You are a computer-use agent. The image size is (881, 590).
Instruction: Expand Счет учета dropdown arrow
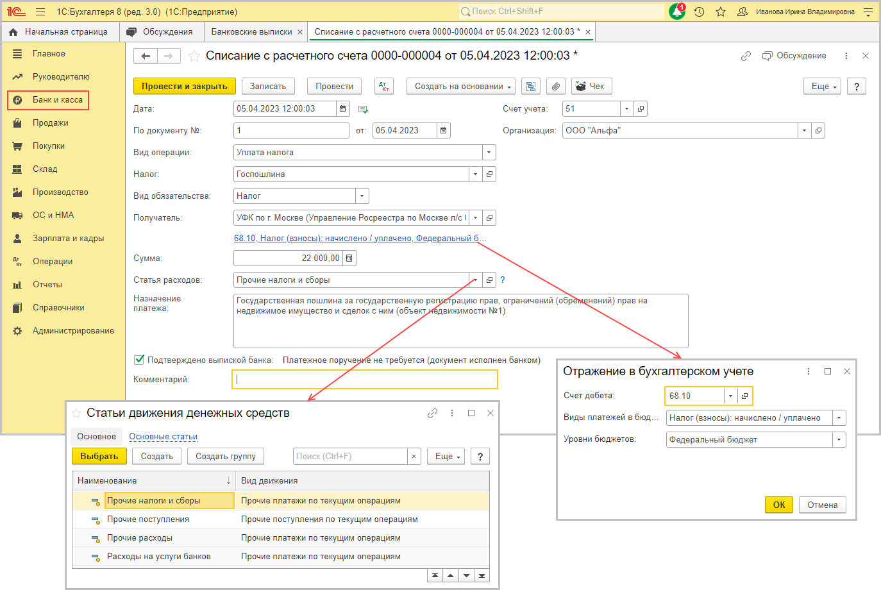626,109
